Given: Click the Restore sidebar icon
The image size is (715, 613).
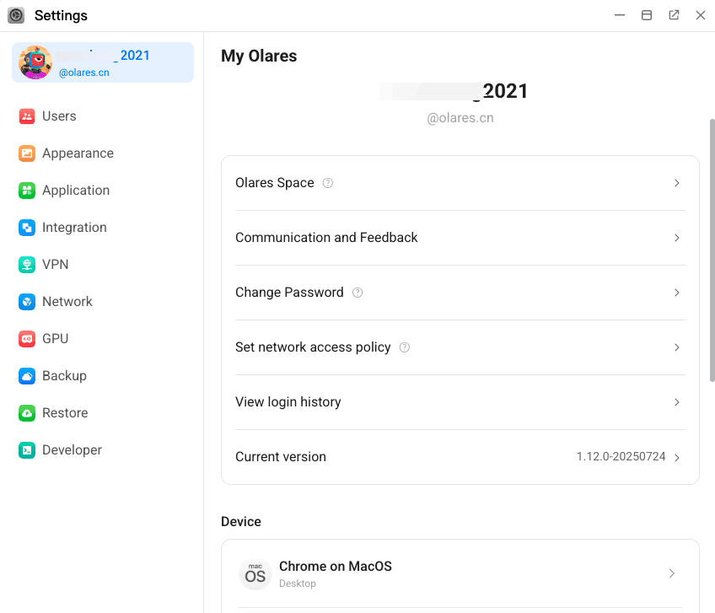Looking at the screenshot, I should (27, 413).
